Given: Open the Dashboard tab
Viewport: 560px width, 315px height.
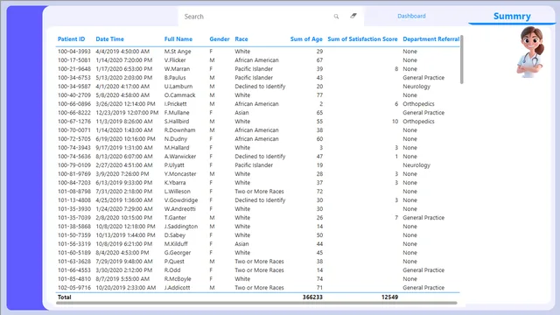Looking at the screenshot, I should [411, 16].
